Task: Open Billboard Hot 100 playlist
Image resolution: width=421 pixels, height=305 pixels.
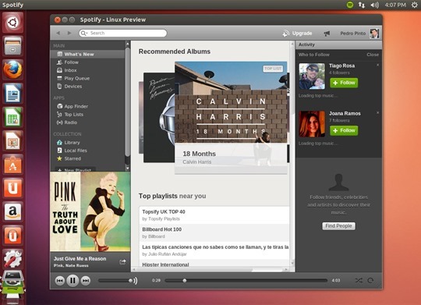Action: click(x=214, y=232)
